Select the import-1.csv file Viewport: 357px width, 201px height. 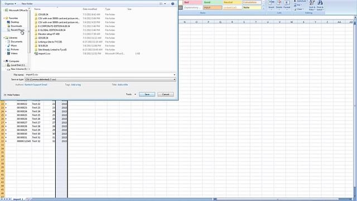click(44, 54)
